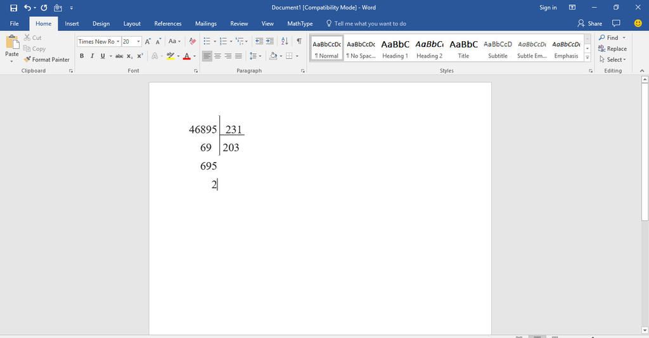Increase the font size
This screenshot has width=649, height=338.
[x=148, y=41]
